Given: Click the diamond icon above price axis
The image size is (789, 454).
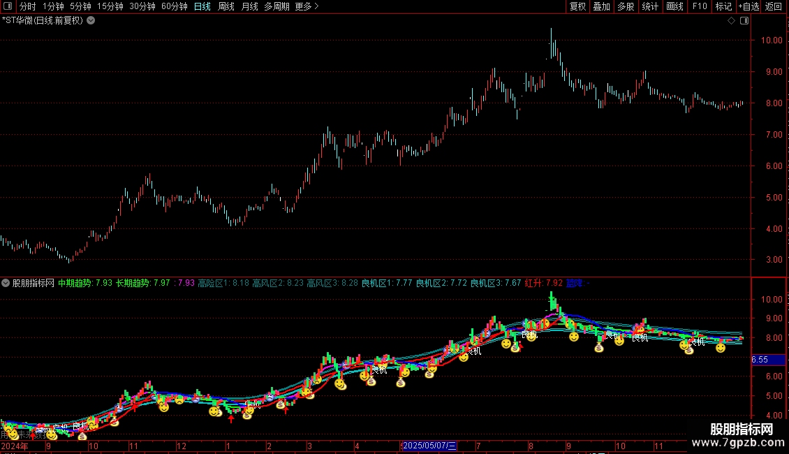Looking at the screenshot, I should (732, 21).
